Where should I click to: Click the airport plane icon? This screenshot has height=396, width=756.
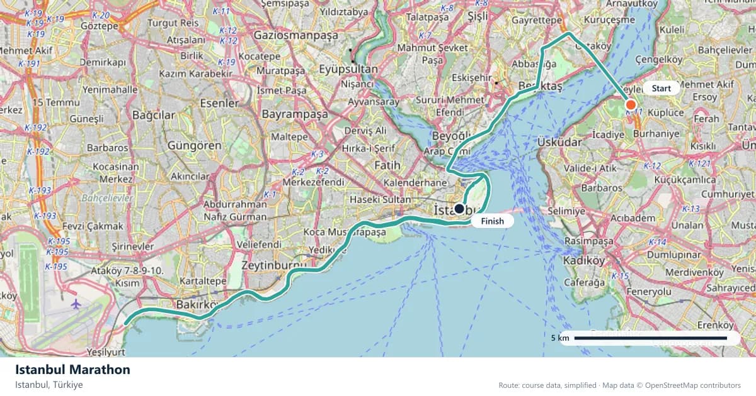[76, 304]
